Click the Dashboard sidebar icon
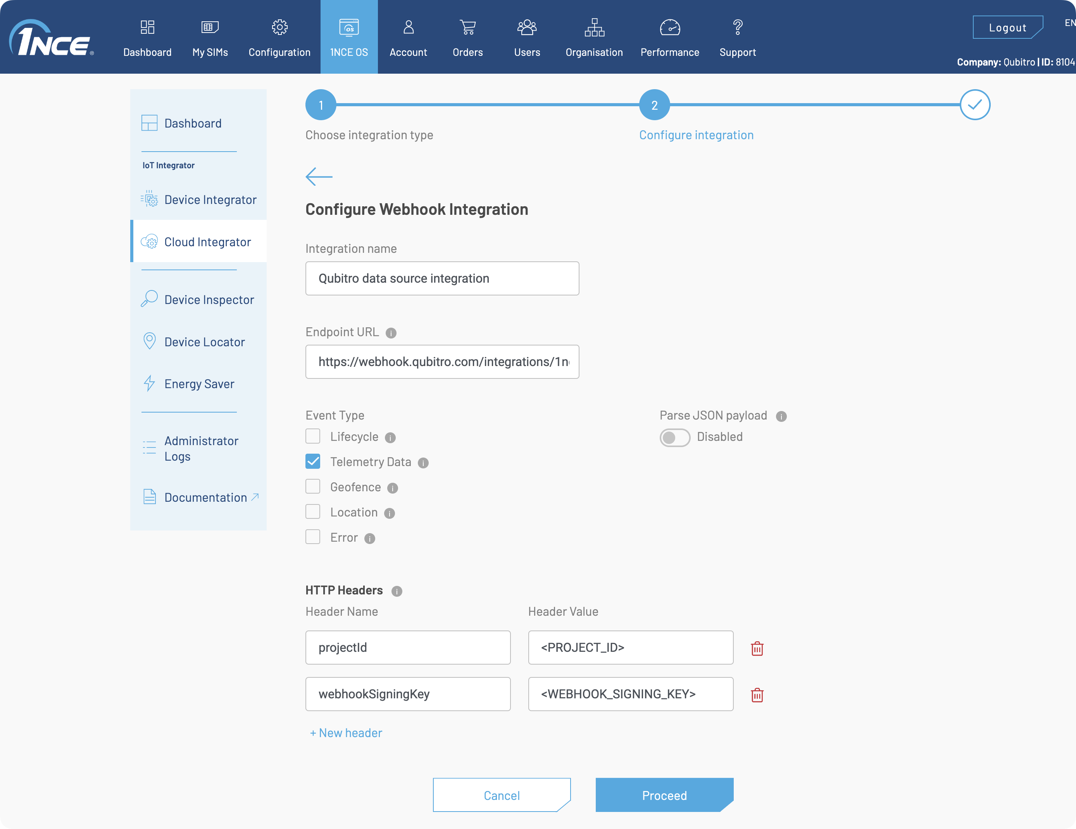 tap(150, 123)
